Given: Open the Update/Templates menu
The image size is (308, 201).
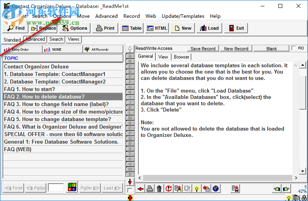Looking at the screenshot, I should pyautogui.click(x=183, y=16).
